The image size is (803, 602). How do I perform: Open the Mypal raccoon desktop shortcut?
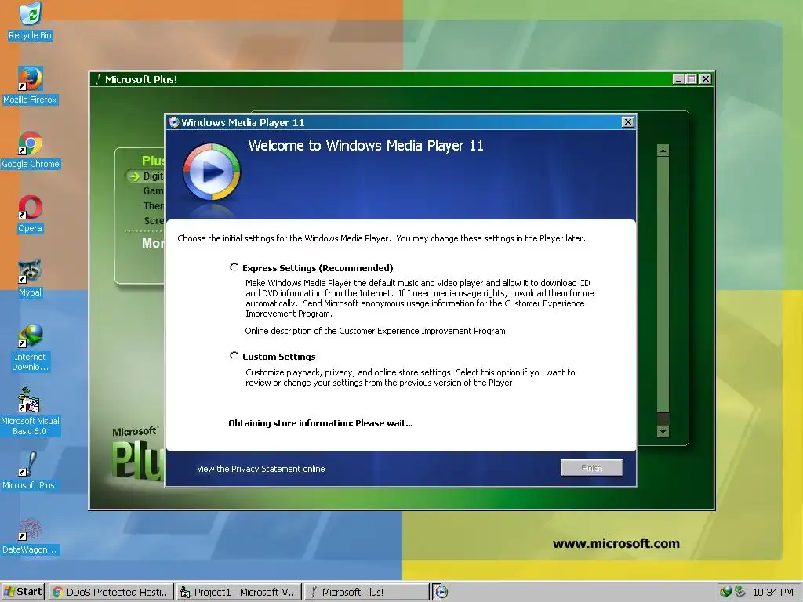30,279
